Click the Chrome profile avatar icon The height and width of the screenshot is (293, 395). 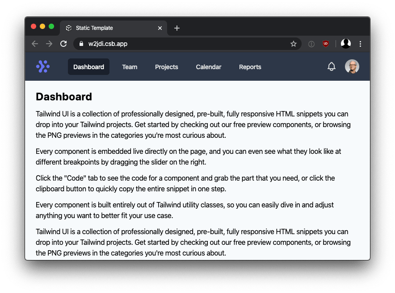(x=346, y=44)
